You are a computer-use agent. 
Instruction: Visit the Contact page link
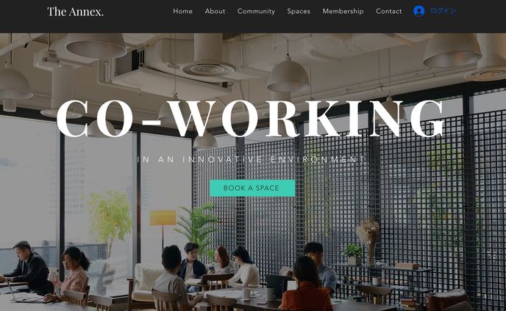pyautogui.click(x=389, y=11)
